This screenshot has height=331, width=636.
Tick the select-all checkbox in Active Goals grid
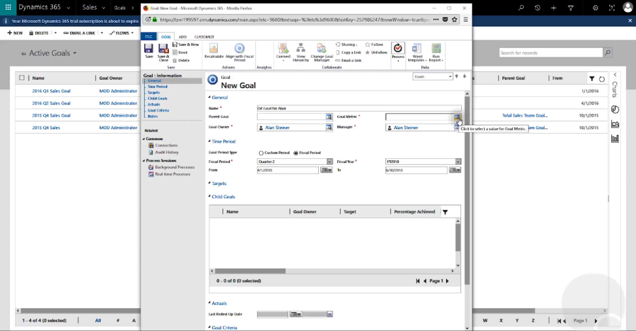click(x=22, y=78)
